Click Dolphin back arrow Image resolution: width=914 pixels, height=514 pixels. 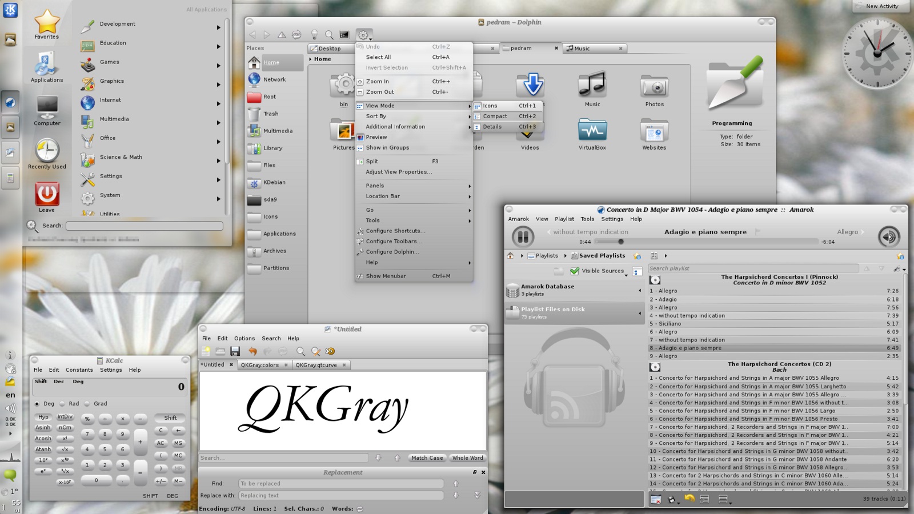pyautogui.click(x=253, y=35)
